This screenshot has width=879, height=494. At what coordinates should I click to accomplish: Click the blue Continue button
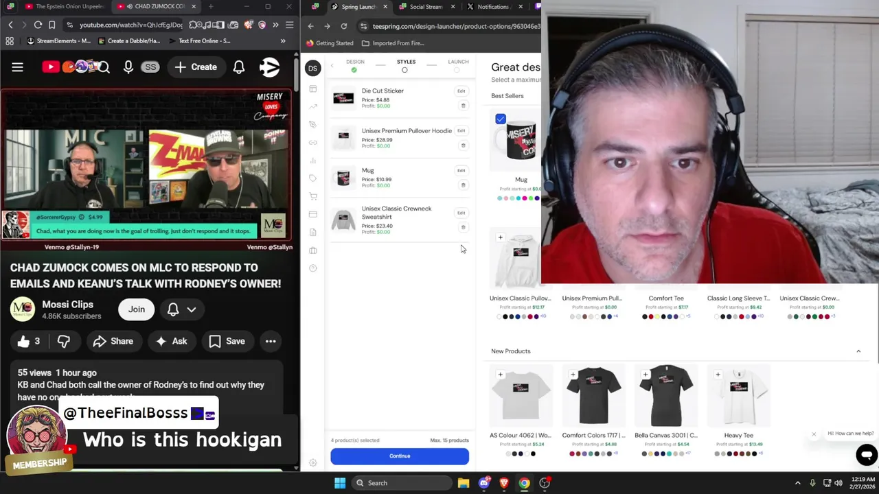[400, 456]
